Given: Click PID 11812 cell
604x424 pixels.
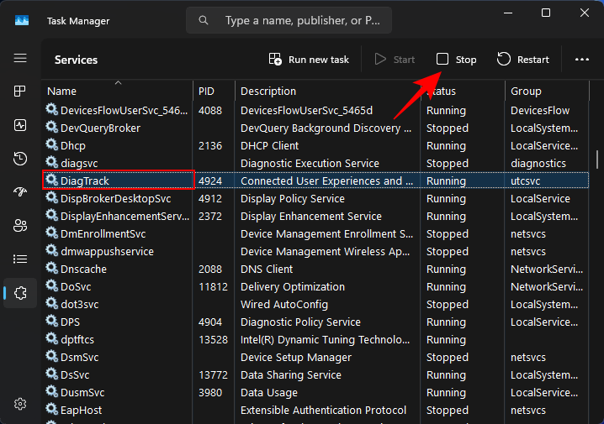Looking at the screenshot, I should coord(213,287).
